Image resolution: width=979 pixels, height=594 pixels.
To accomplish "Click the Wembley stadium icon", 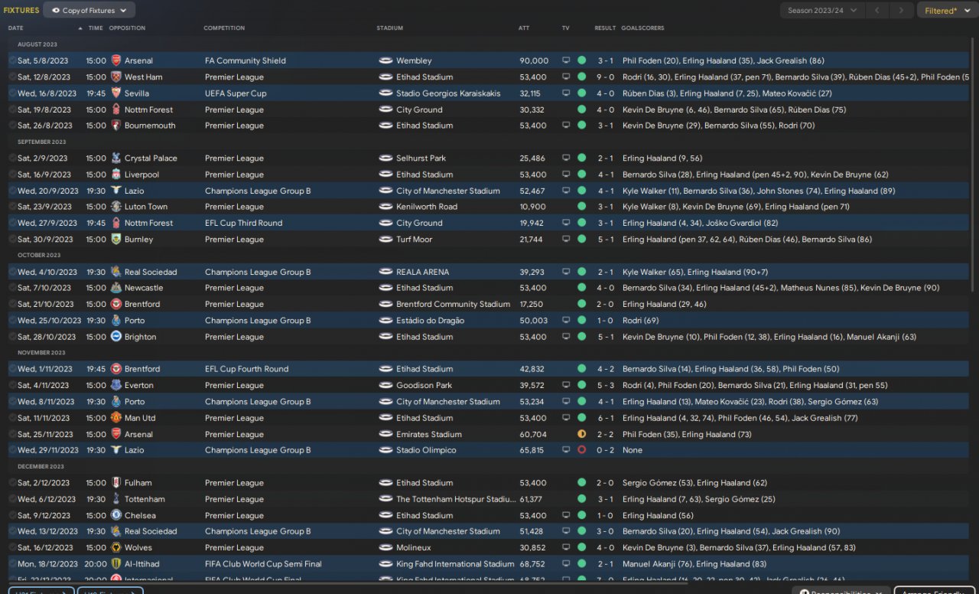I will tap(385, 60).
